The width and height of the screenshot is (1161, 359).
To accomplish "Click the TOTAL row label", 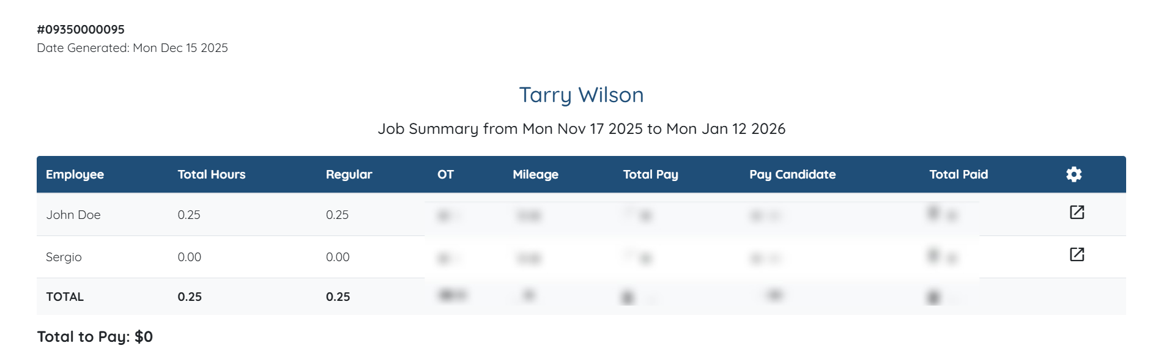I will pos(65,297).
